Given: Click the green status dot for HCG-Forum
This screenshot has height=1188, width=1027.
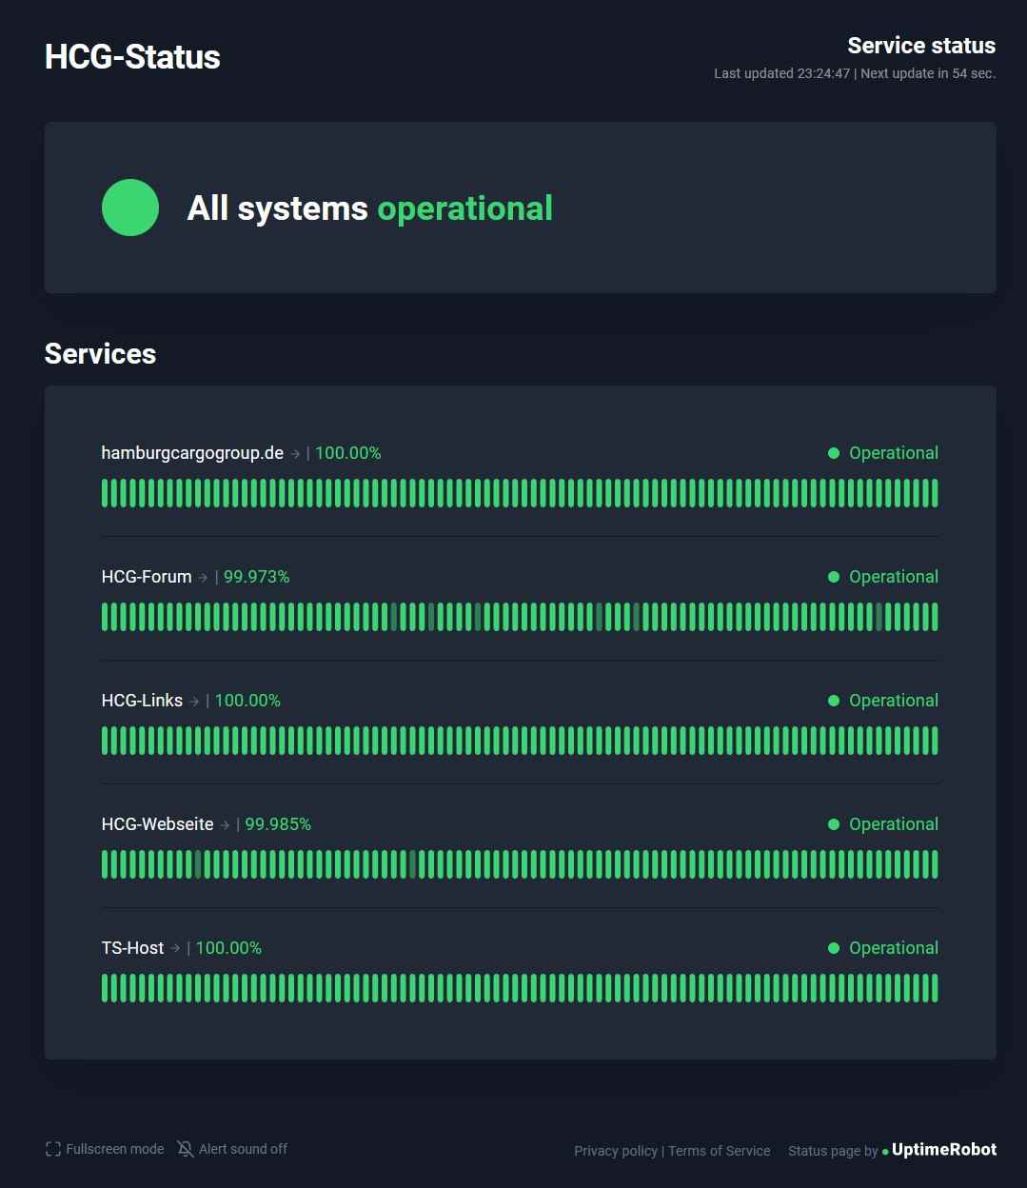Looking at the screenshot, I should pyautogui.click(x=834, y=577).
